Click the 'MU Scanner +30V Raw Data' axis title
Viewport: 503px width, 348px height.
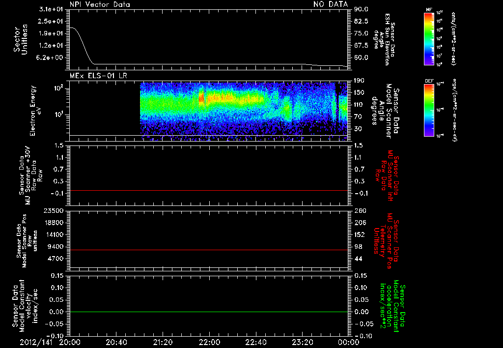pos(30,175)
